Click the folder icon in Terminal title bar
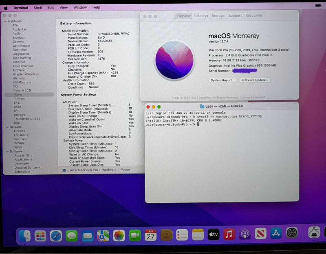Viewport: 326px width, 254px height. [202, 106]
